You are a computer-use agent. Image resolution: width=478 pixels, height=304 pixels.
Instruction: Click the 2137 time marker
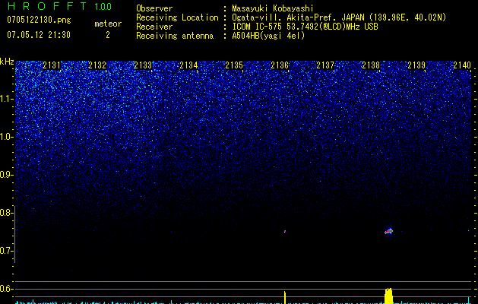(325, 65)
